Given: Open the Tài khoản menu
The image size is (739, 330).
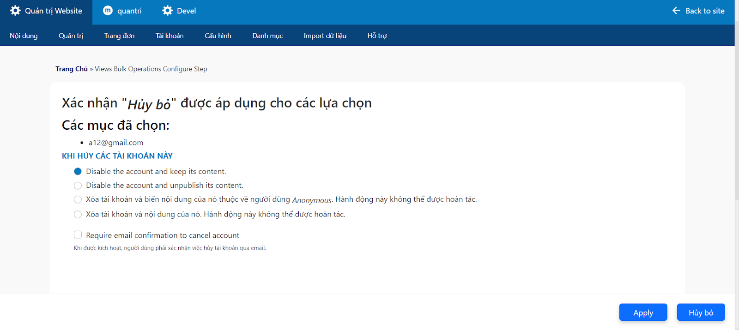Looking at the screenshot, I should pyautogui.click(x=170, y=36).
